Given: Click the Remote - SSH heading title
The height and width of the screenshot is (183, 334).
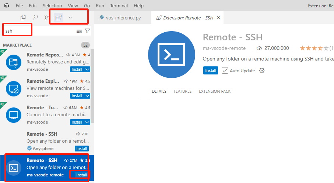Looking at the screenshot, I should click(233, 37).
